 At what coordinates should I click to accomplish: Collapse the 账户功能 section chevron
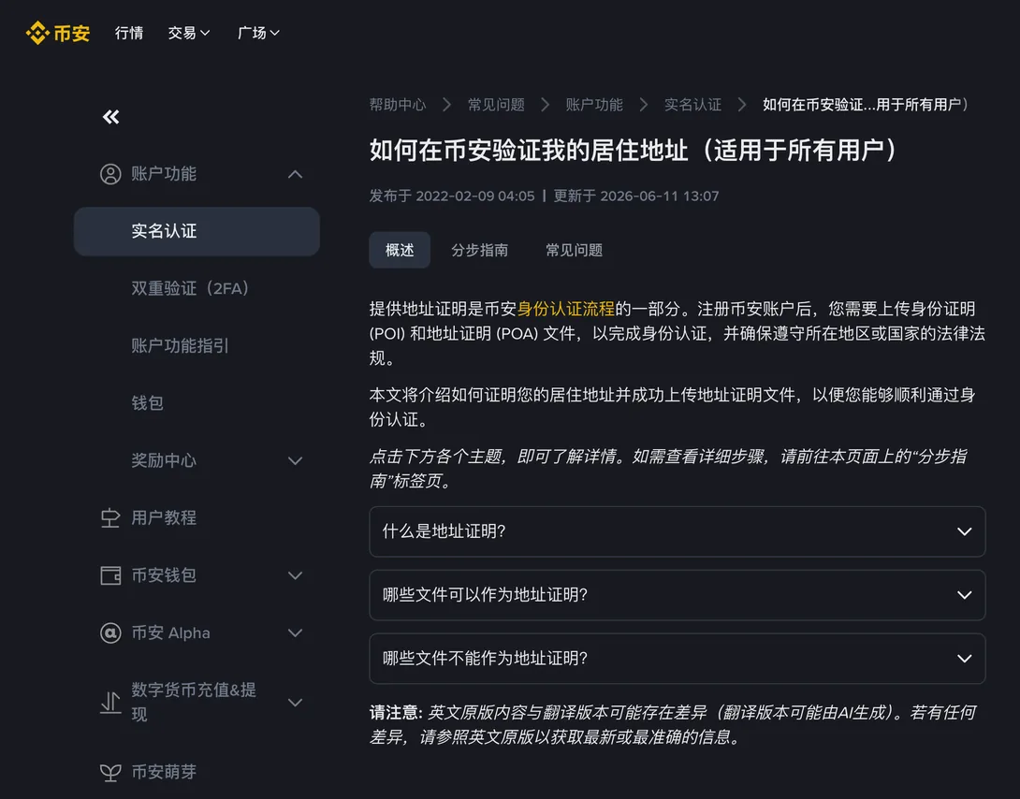295,174
